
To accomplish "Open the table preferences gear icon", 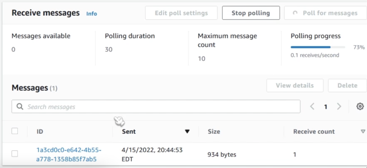I will pyautogui.click(x=360, y=107).
